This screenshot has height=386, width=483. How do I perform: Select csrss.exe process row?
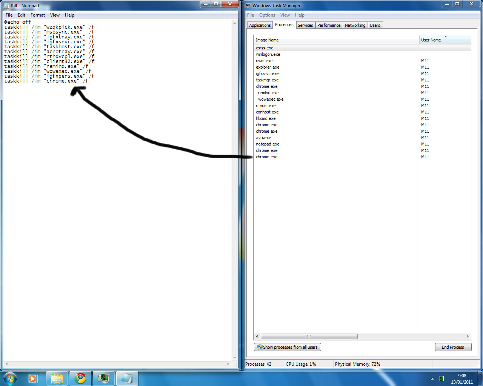[x=362, y=48]
